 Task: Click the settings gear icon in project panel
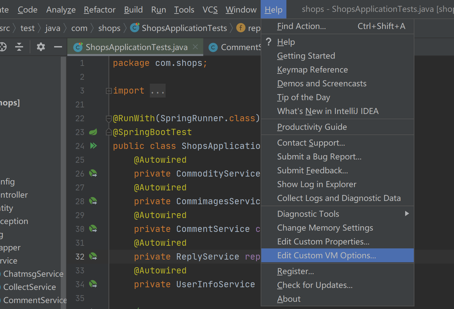point(41,47)
